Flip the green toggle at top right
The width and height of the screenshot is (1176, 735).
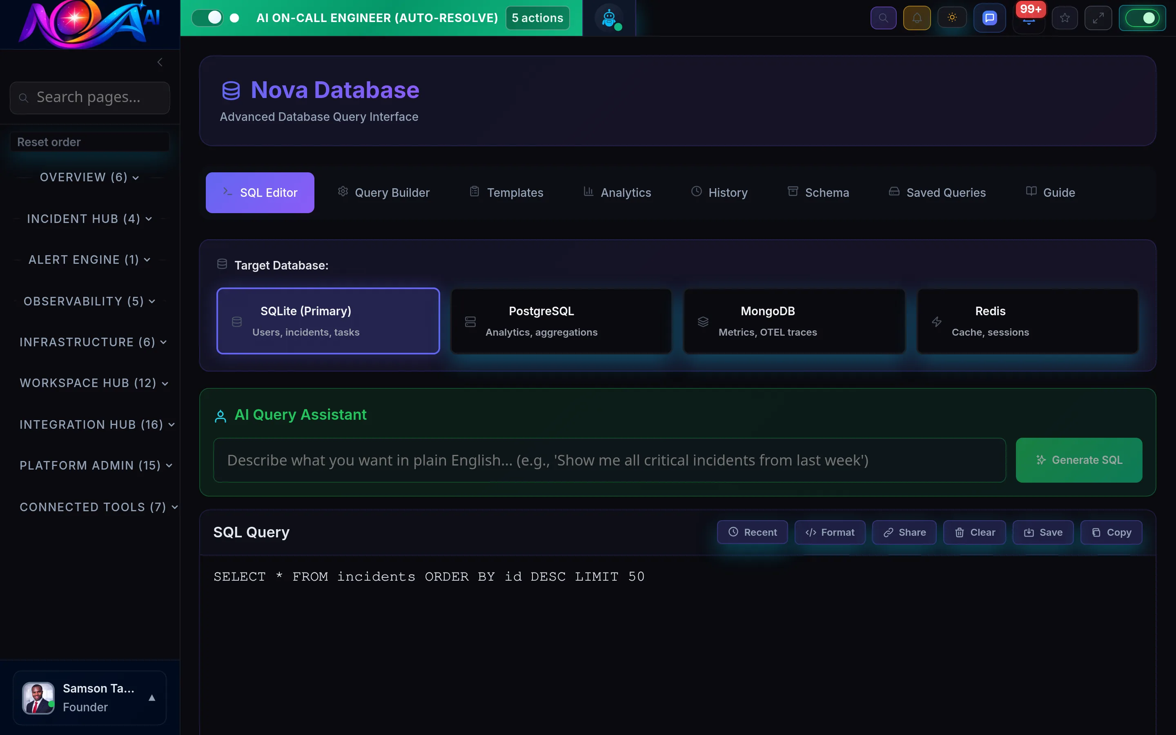[1143, 18]
